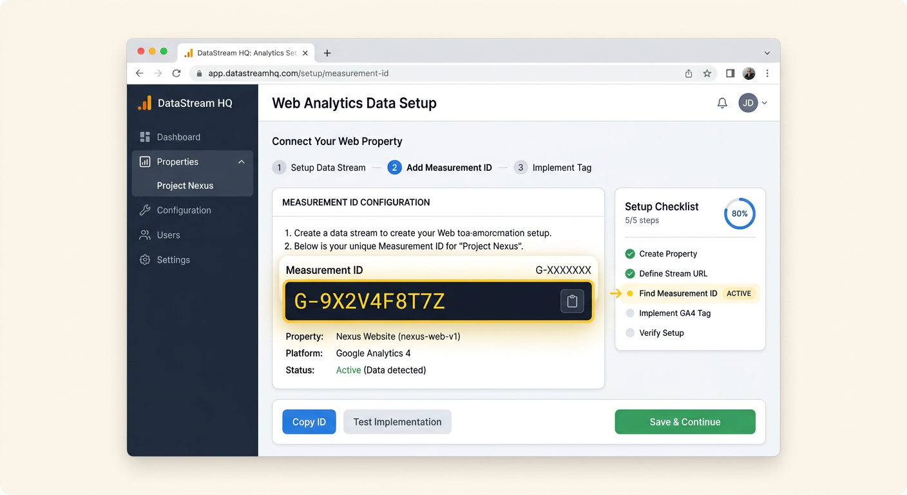Click the DataStream HQ logo icon
The height and width of the screenshot is (495, 907).
tap(145, 103)
